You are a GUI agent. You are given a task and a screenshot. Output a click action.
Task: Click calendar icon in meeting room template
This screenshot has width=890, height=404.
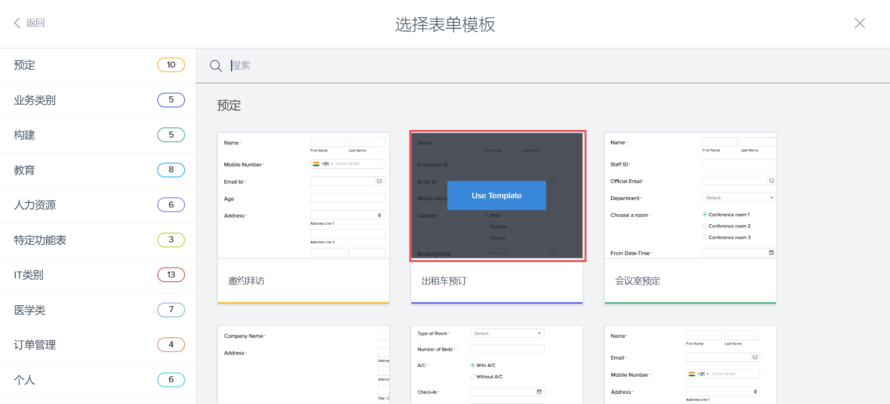771,252
